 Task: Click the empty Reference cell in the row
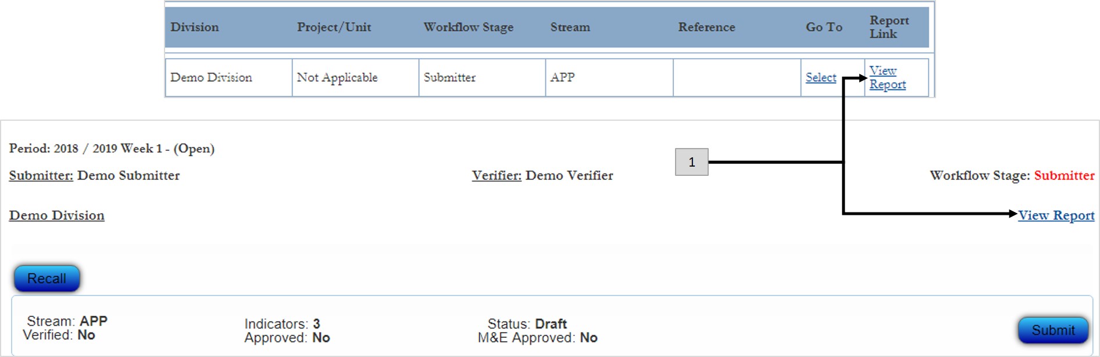736,78
